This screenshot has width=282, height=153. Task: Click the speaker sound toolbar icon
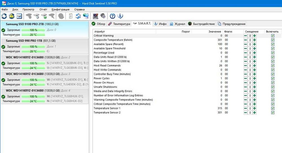point(103,16)
